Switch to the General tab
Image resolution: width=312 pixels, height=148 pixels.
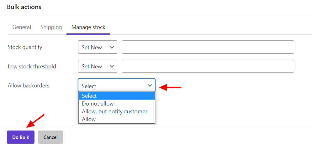[x=22, y=27]
